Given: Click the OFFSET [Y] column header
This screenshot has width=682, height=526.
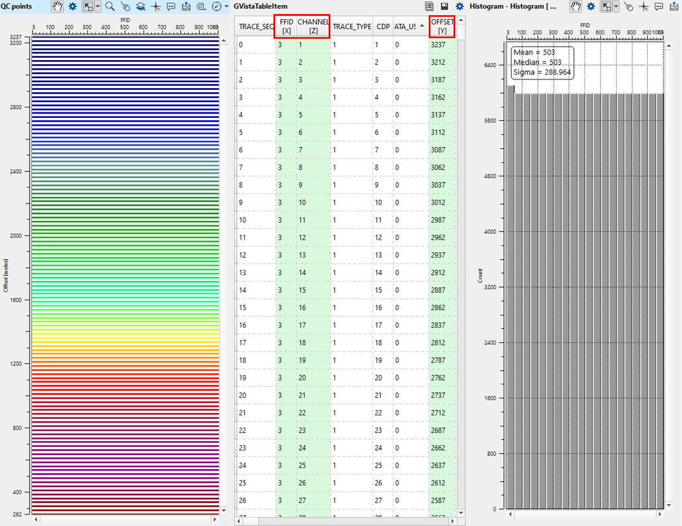Looking at the screenshot, I should click(x=442, y=26).
